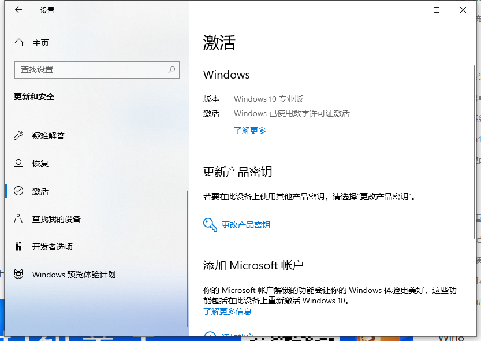Click the key icon for 更改产品密钥

[210, 225]
